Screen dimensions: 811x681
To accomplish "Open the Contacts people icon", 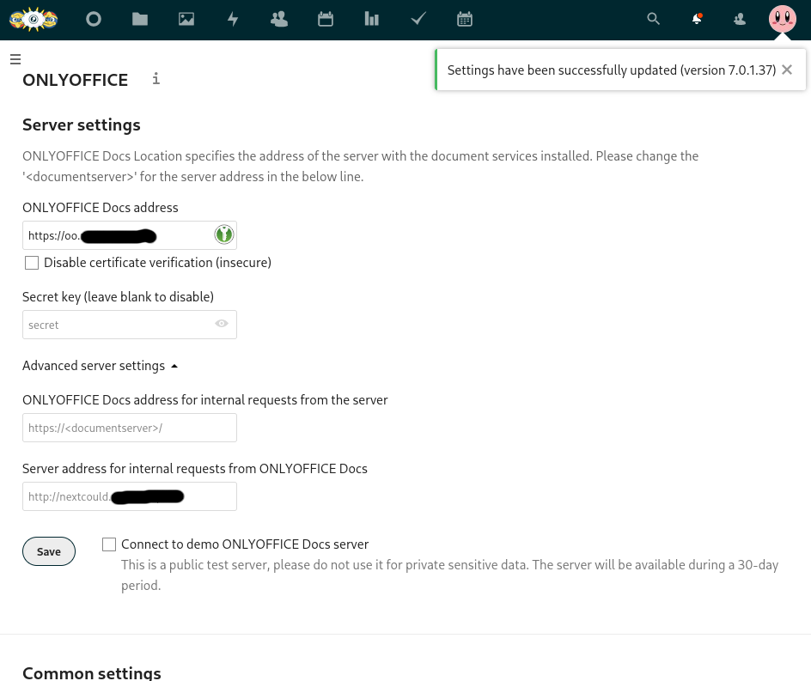I will tap(279, 19).
